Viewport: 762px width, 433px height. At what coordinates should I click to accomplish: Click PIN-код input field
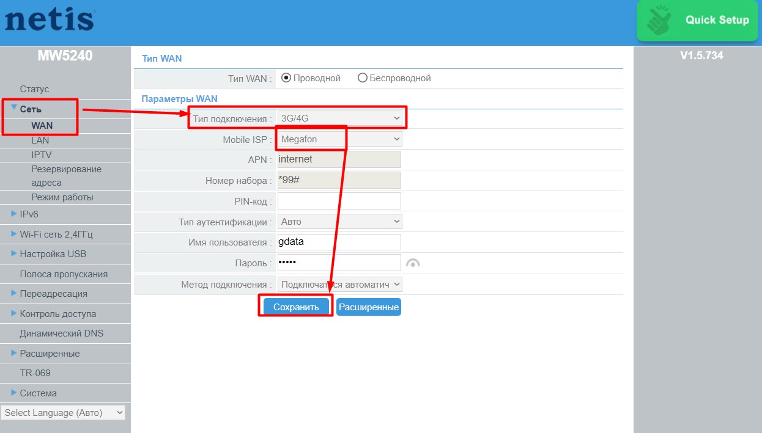tap(339, 201)
